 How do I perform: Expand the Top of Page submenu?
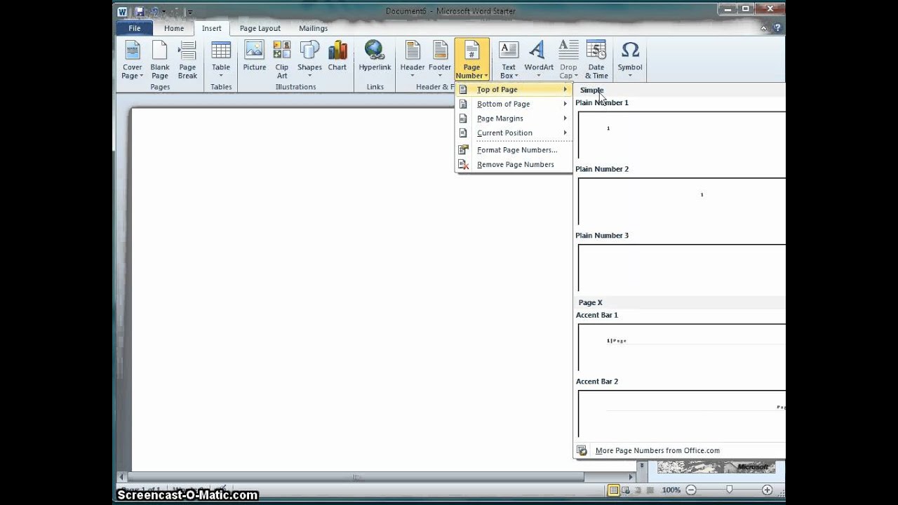click(514, 90)
